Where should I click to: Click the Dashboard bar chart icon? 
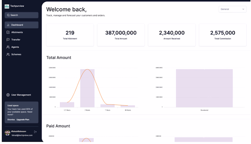coord(8,25)
